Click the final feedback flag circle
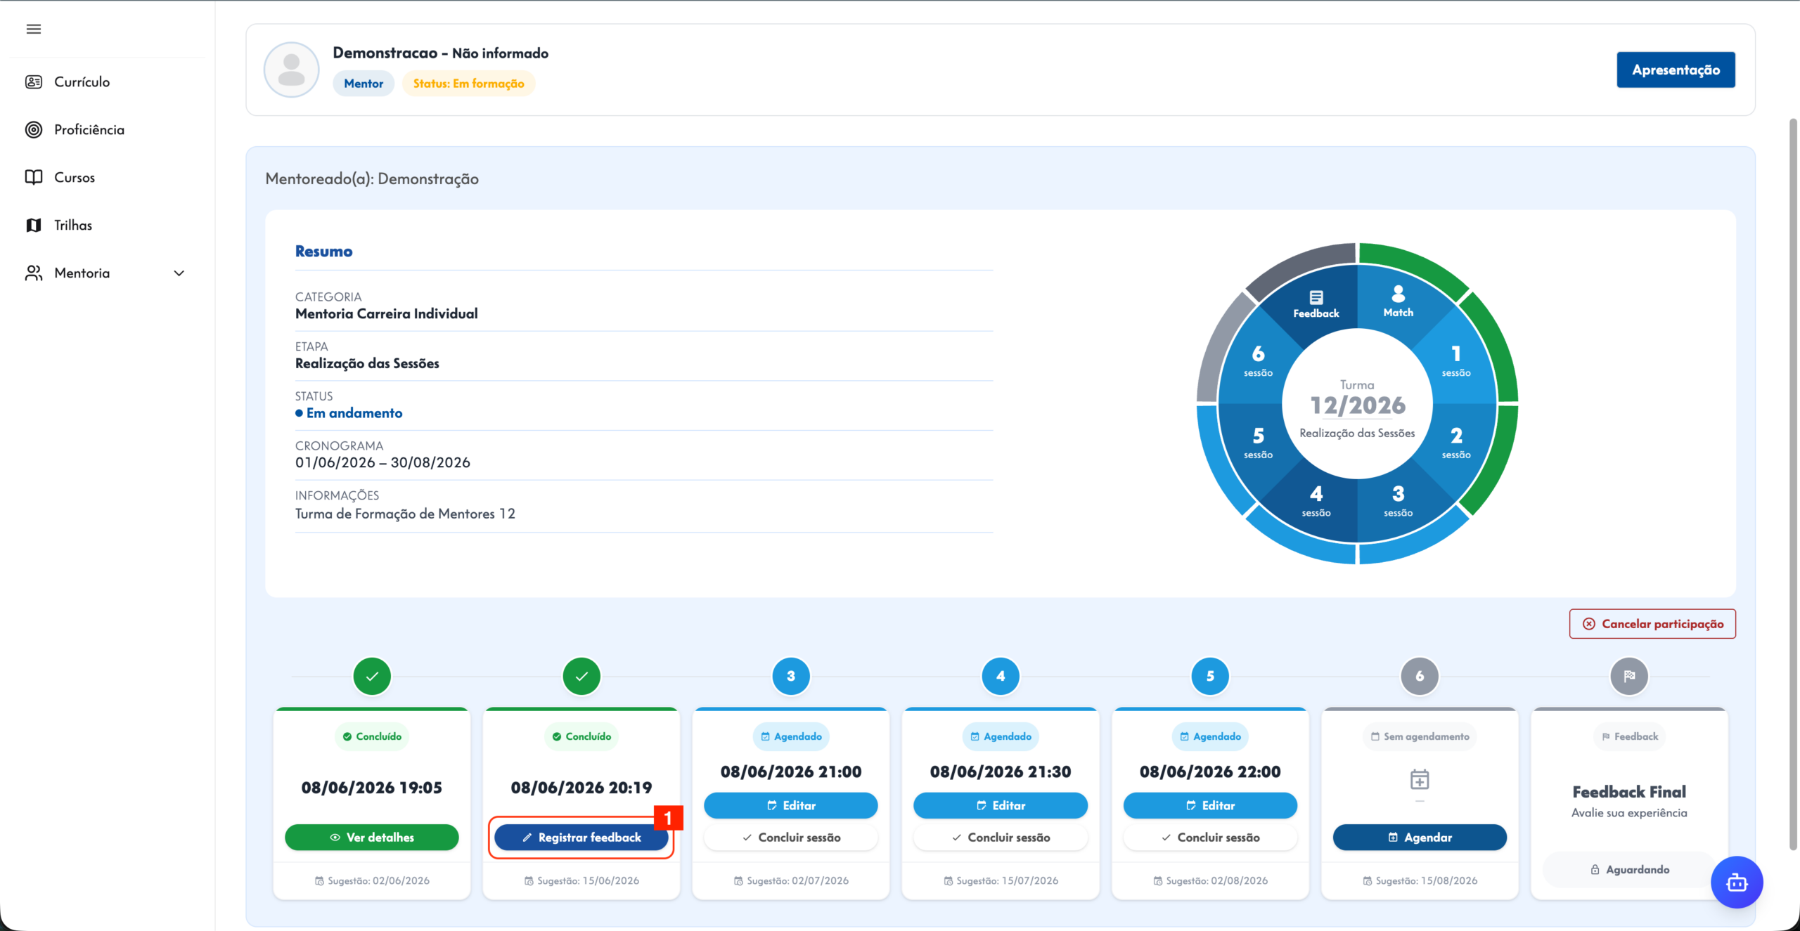This screenshot has height=931, width=1800. click(1629, 676)
